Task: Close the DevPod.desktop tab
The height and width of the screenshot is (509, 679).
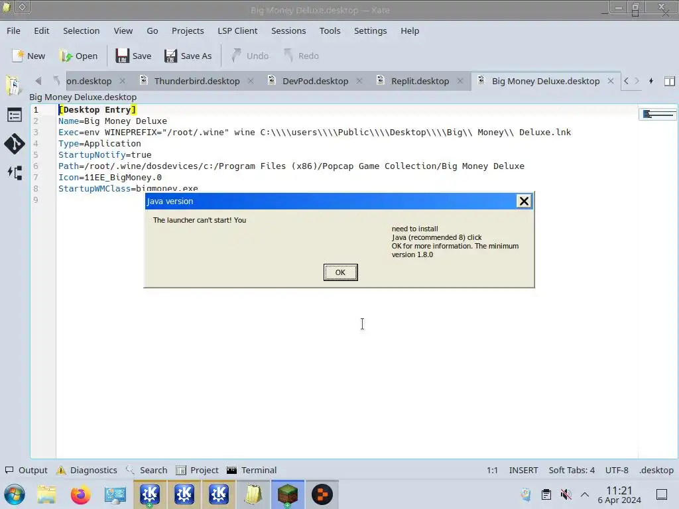Action: coord(359,81)
